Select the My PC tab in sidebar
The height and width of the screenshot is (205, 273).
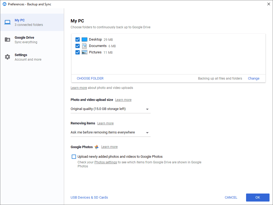coord(32,22)
